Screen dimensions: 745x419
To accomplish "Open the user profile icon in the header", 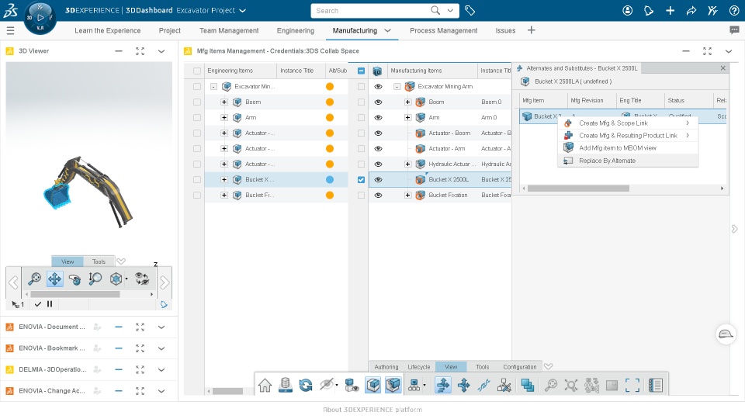I will (x=628, y=10).
